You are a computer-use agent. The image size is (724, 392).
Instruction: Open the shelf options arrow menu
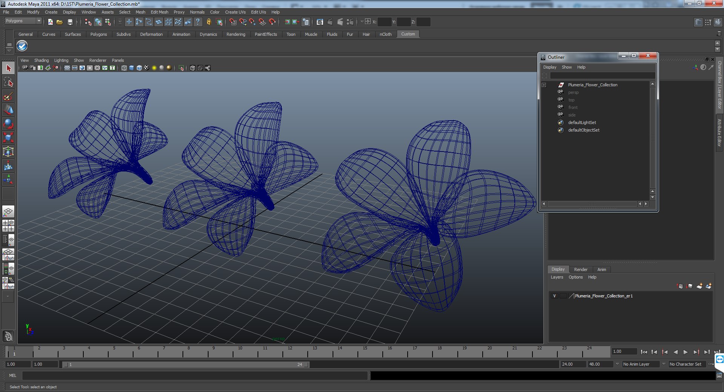tap(9, 50)
